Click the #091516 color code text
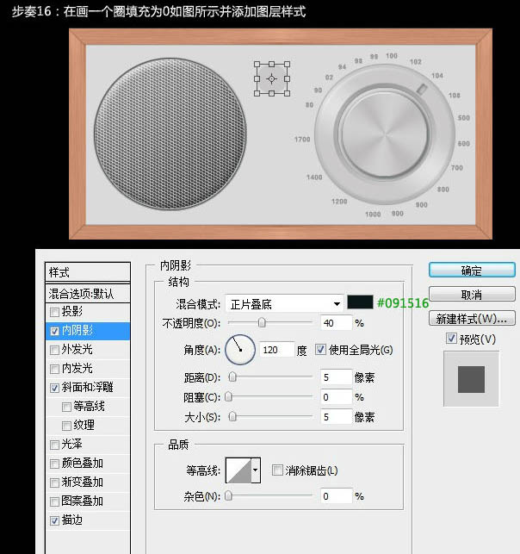Viewport: 520px width, 554px height. pyautogui.click(x=402, y=302)
